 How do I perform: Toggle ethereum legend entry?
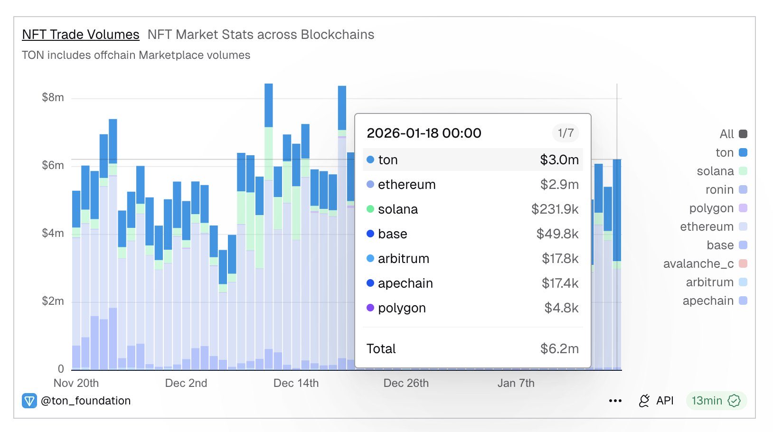click(x=743, y=226)
